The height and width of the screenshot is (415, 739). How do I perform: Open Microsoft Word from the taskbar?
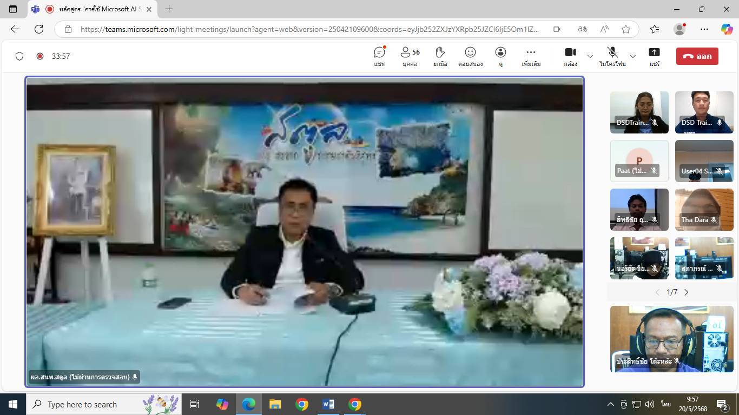point(328,404)
